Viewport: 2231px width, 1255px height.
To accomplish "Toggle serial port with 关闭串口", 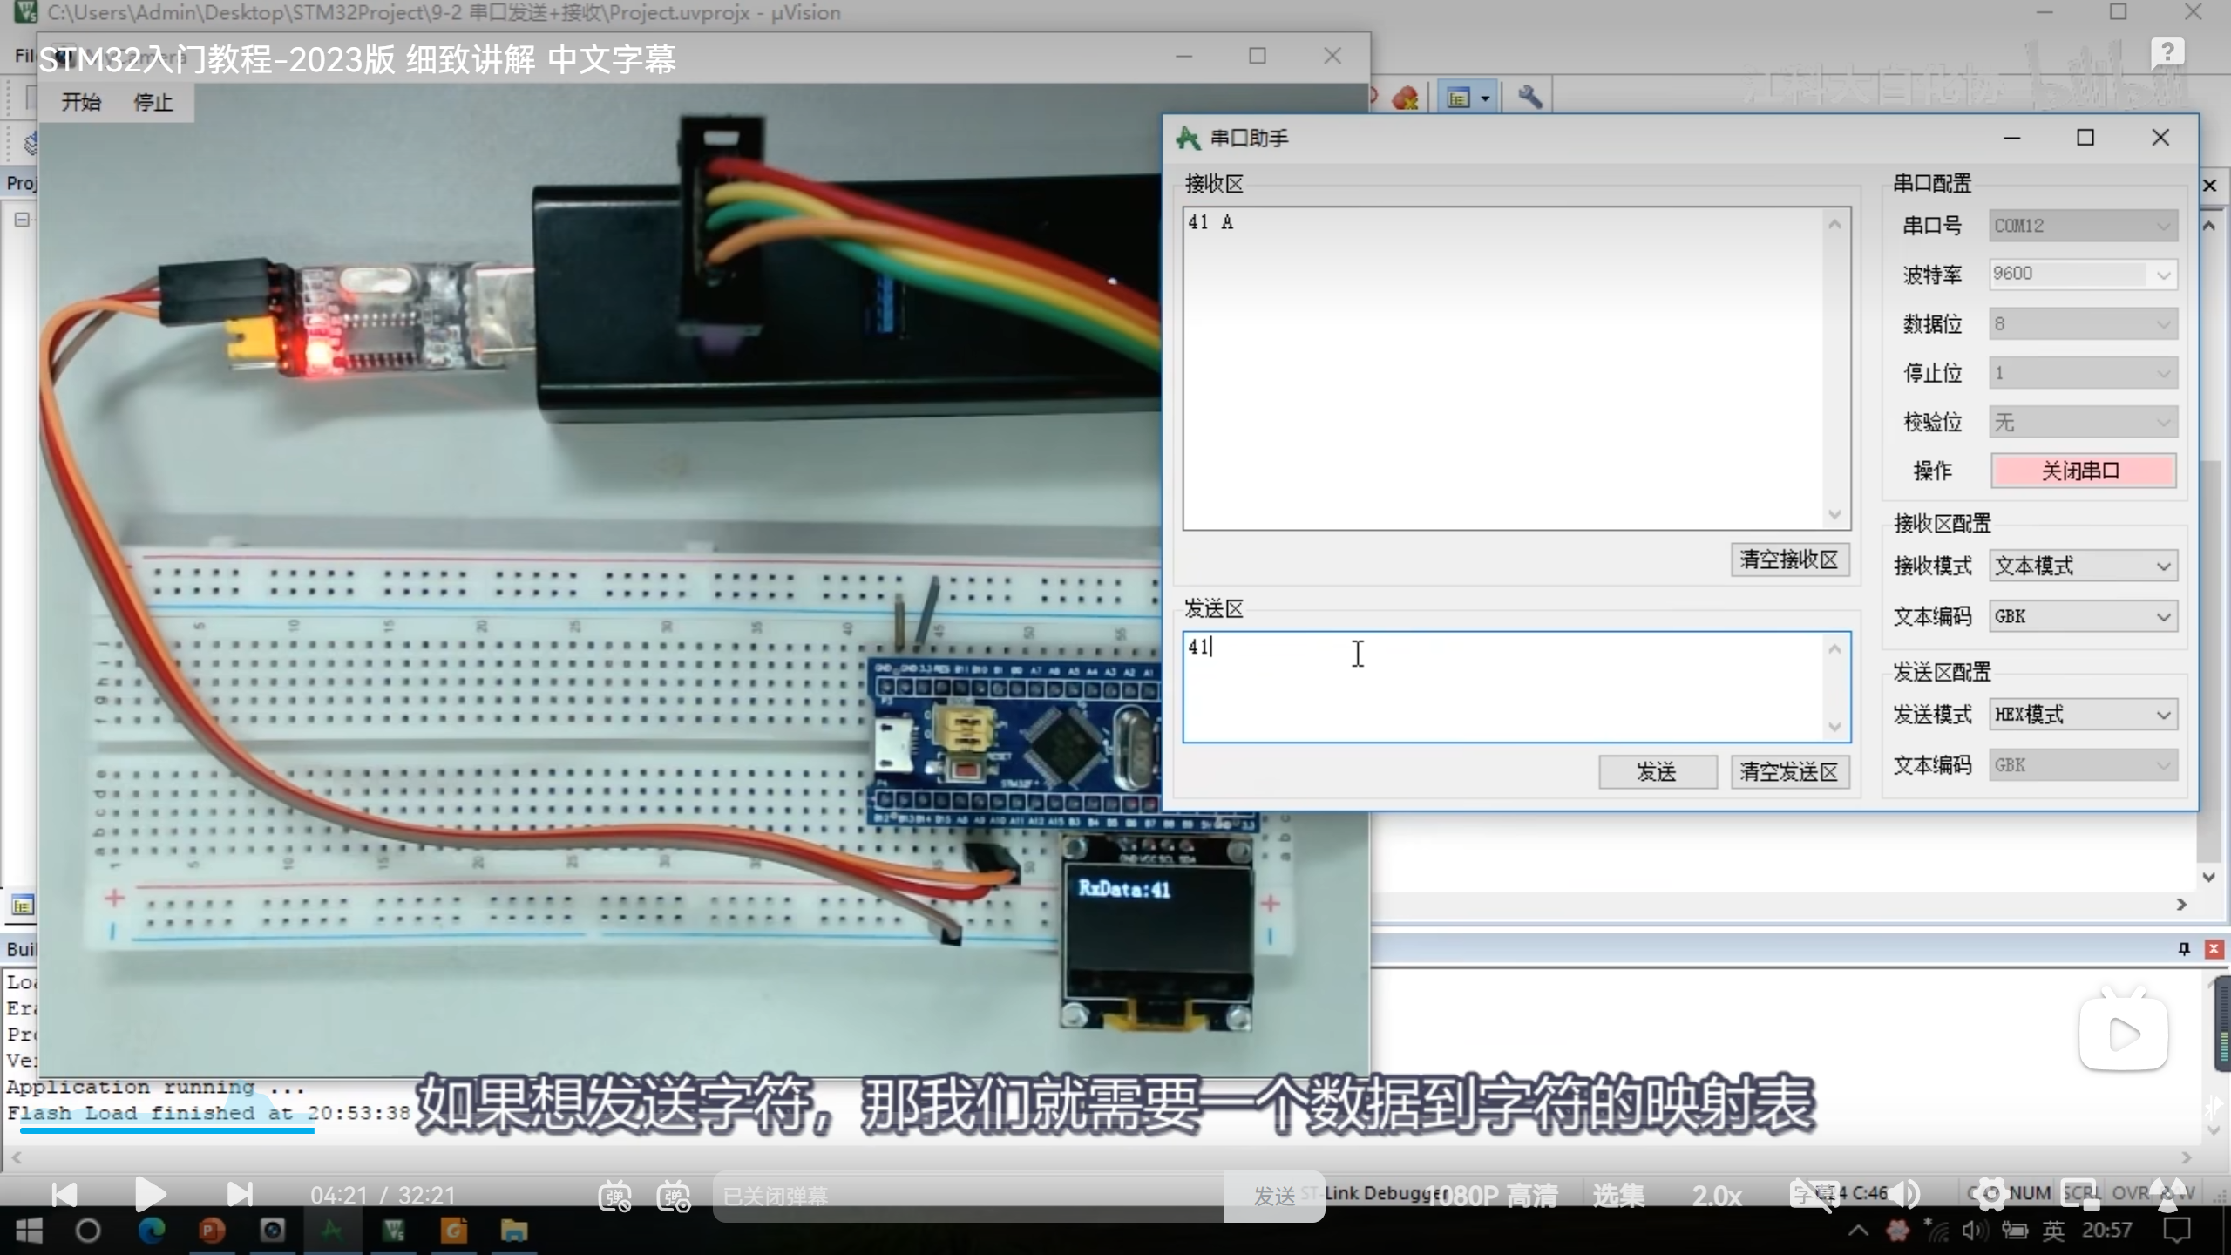I will click(2082, 471).
